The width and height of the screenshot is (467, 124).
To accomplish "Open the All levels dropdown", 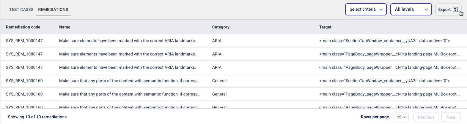I will point(411,9).
